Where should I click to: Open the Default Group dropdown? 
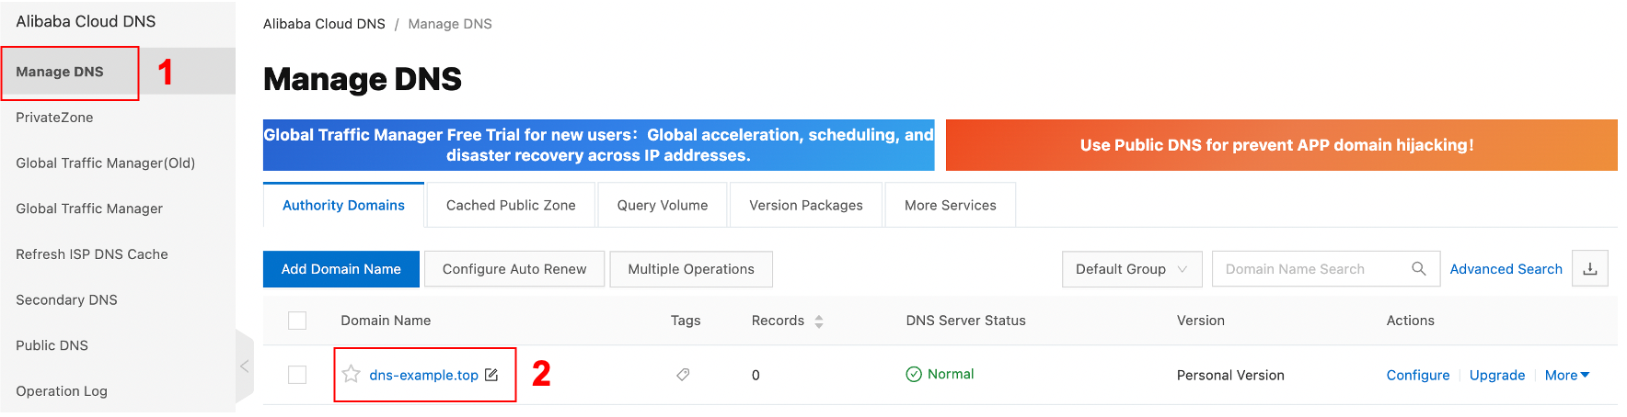(x=1131, y=269)
